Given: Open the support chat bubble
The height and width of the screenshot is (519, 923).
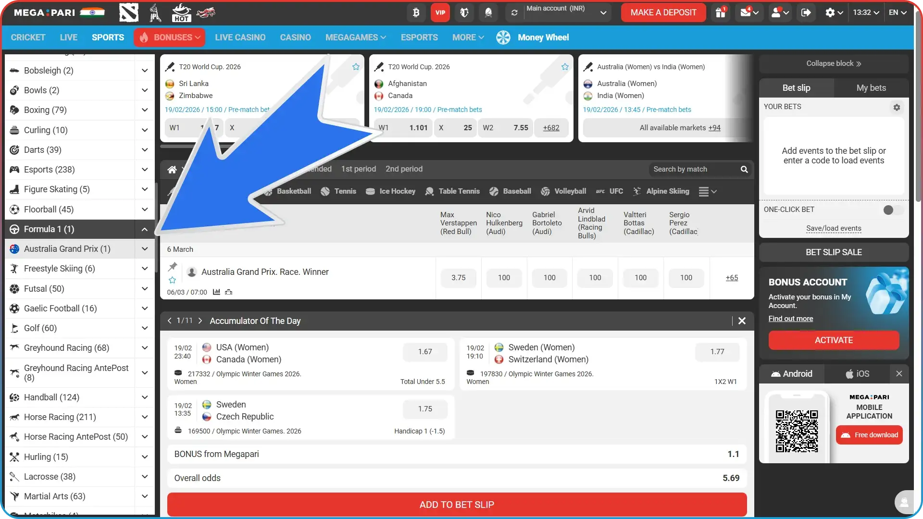Looking at the screenshot, I should 904,502.
